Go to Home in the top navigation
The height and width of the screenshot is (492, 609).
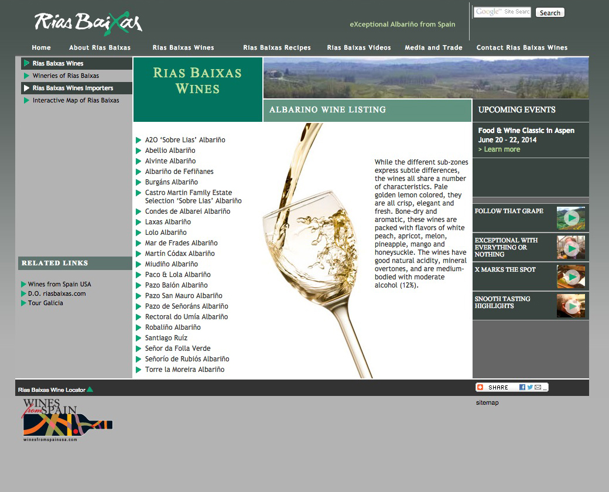pyautogui.click(x=41, y=47)
